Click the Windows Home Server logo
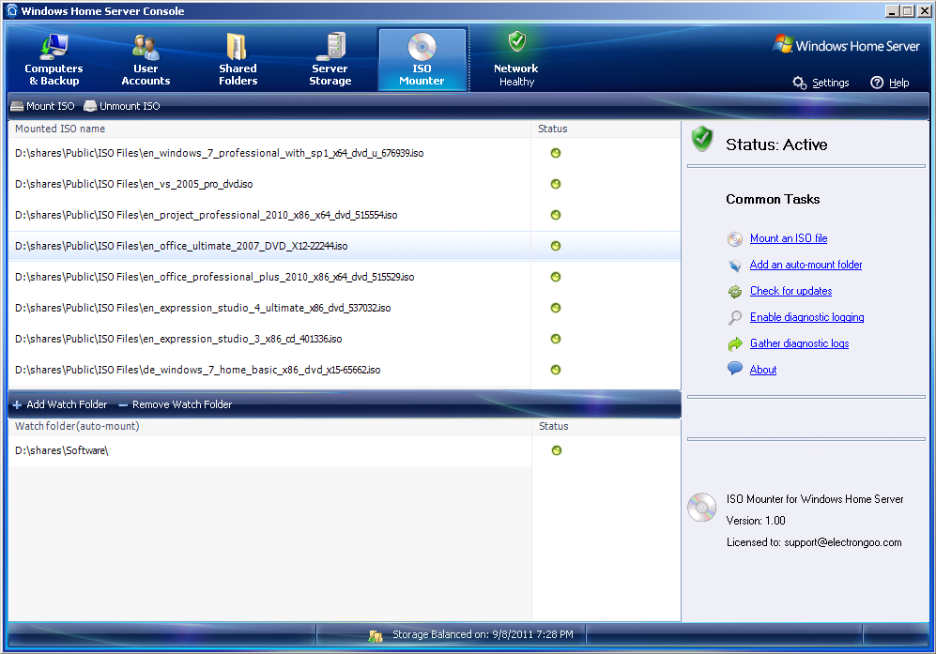 click(846, 45)
